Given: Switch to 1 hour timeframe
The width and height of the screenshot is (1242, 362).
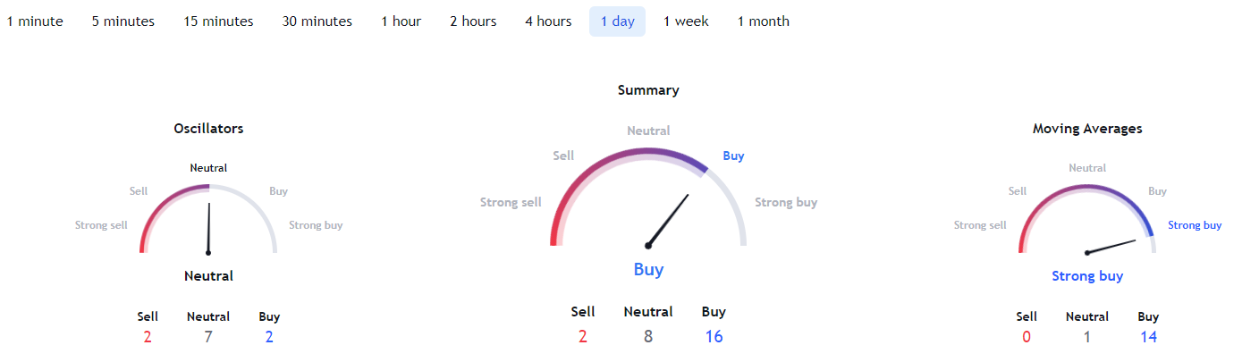Looking at the screenshot, I should tap(401, 21).
